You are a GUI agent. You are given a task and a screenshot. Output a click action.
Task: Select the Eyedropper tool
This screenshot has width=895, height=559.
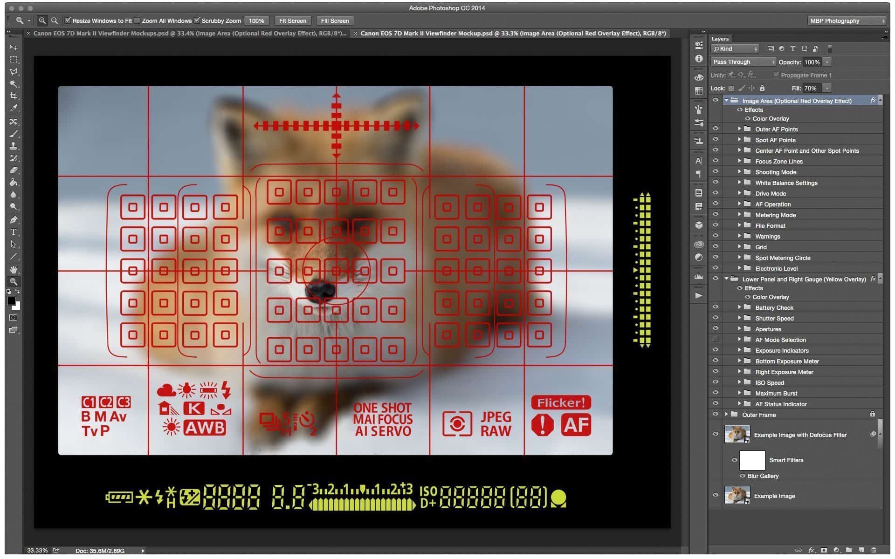[x=14, y=108]
